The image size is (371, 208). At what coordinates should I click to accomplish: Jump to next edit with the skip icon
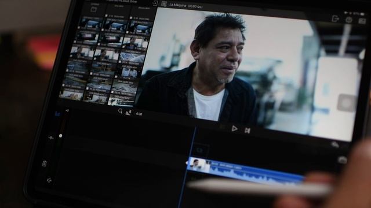click(248, 131)
